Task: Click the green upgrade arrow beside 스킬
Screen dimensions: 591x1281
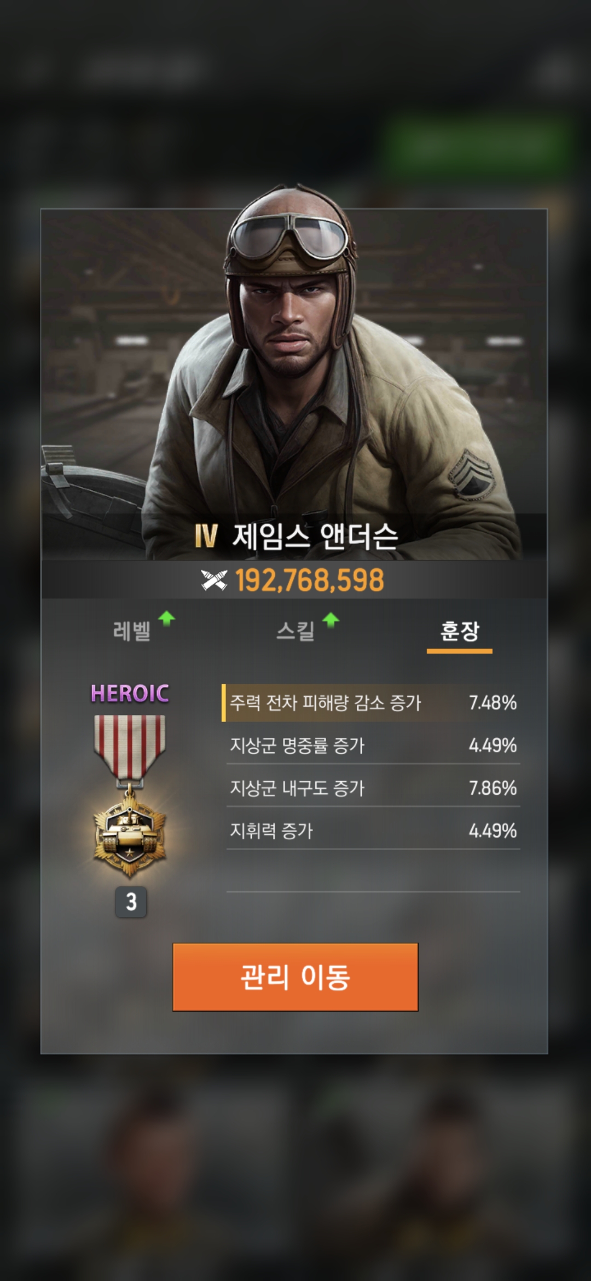Action: (x=331, y=620)
